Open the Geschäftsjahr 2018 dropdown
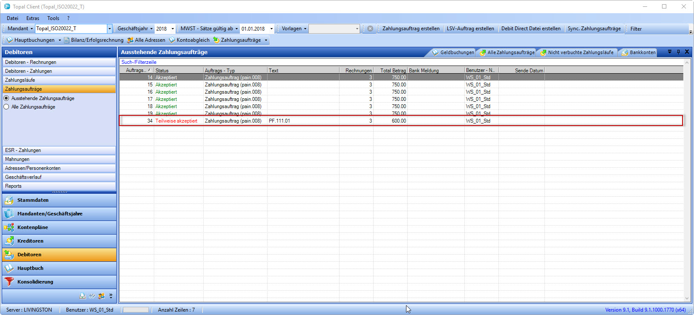 [173, 29]
